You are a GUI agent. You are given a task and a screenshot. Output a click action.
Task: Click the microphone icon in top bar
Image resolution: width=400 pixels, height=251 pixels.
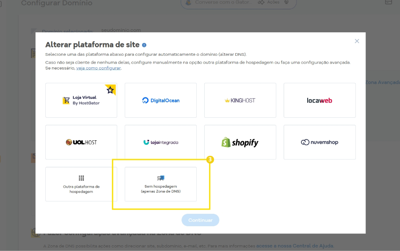(x=287, y=2)
